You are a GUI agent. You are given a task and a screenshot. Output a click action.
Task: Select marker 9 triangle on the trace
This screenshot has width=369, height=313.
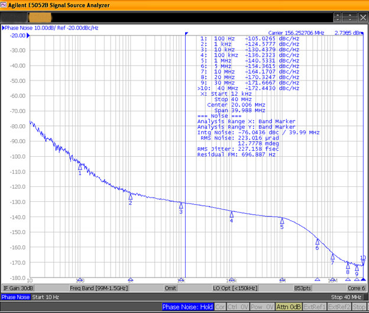click(357, 268)
